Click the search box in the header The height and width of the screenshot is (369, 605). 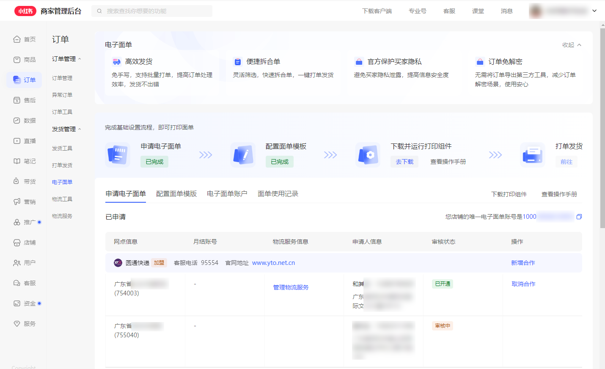pyautogui.click(x=152, y=11)
